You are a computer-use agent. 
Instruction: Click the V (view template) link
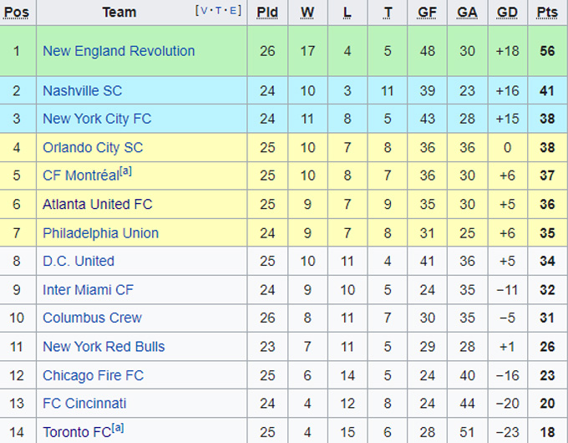pos(203,11)
